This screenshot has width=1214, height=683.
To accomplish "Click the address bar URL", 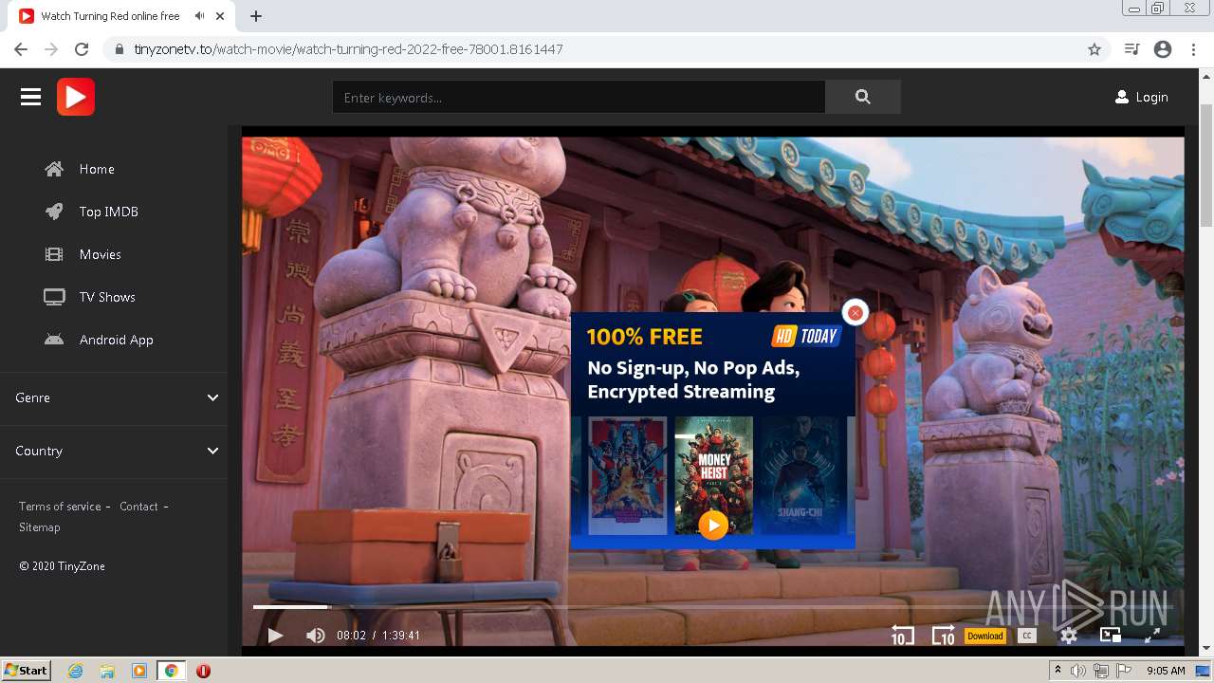I will click(x=348, y=49).
